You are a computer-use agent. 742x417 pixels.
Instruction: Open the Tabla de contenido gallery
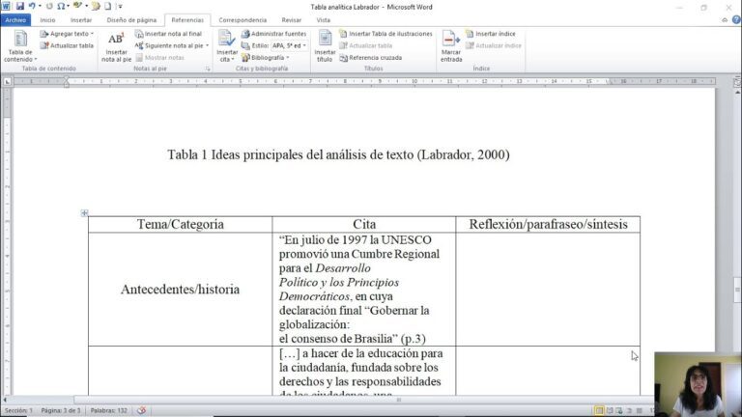pyautogui.click(x=20, y=46)
